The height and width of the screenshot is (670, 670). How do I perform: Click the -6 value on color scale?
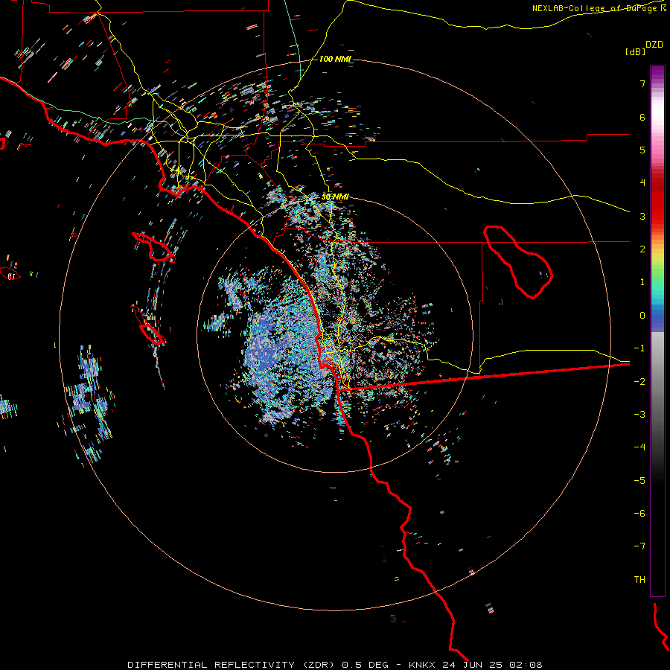(639, 514)
